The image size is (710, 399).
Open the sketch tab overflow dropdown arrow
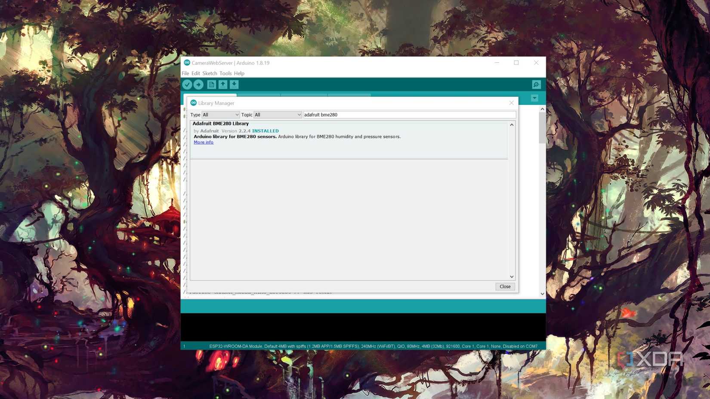(x=534, y=98)
